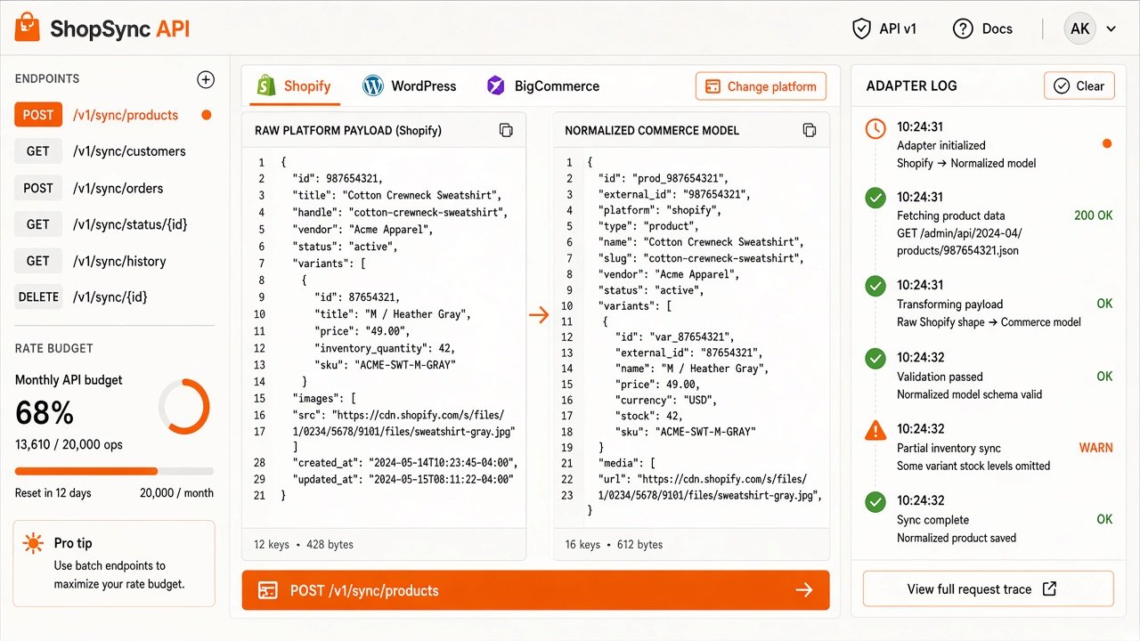Send POST /v1/sync/products request
This screenshot has width=1140, height=641.
pyautogui.click(x=535, y=590)
